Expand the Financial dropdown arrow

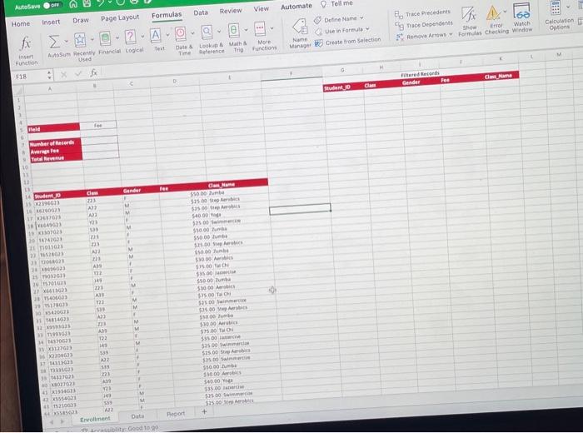(117, 37)
